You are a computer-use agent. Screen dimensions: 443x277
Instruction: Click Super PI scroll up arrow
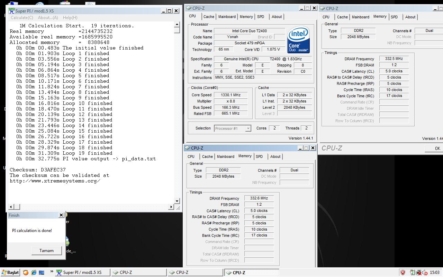click(x=177, y=24)
